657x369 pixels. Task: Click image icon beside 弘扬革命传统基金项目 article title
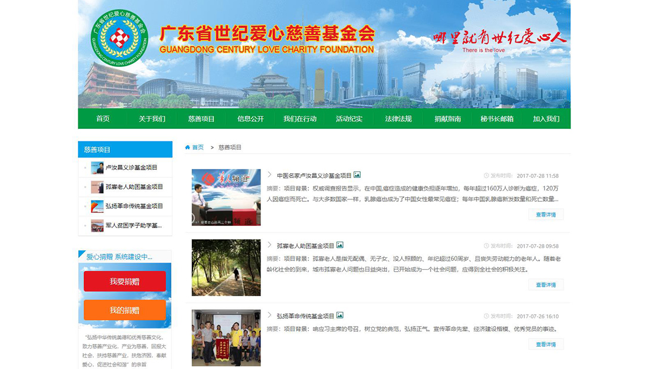340,315
